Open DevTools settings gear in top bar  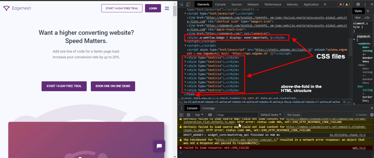tap(358, 4)
